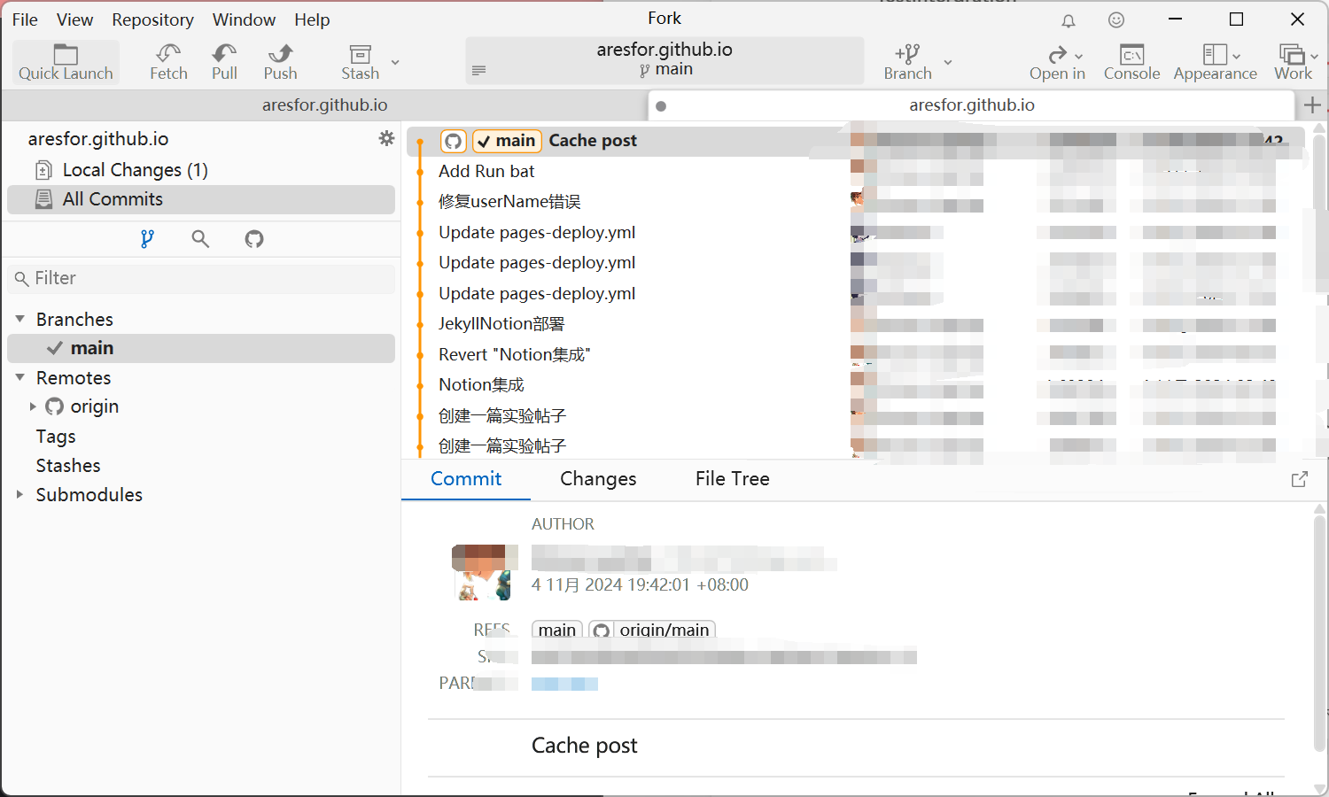Switch to Commit tab
Image resolution: width=1329 pixels, height=797 pixels.
[466, 479]
